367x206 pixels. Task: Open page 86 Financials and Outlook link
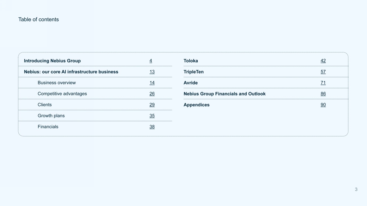(x=323, y=94)
